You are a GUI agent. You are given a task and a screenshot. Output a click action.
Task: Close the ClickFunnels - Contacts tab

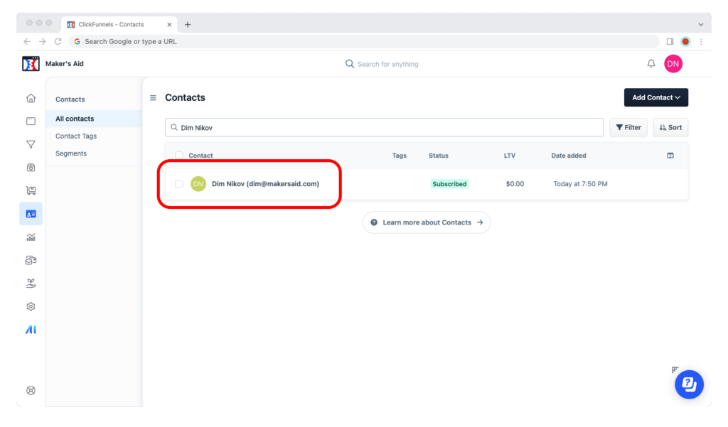(169, 24)
